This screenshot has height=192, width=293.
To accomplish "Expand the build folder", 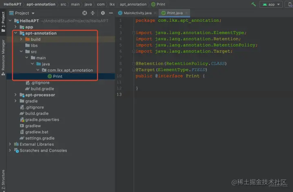I will (21, 39).
